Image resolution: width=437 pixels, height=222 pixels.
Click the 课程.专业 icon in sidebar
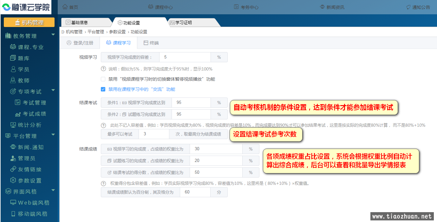coord(13,47)
